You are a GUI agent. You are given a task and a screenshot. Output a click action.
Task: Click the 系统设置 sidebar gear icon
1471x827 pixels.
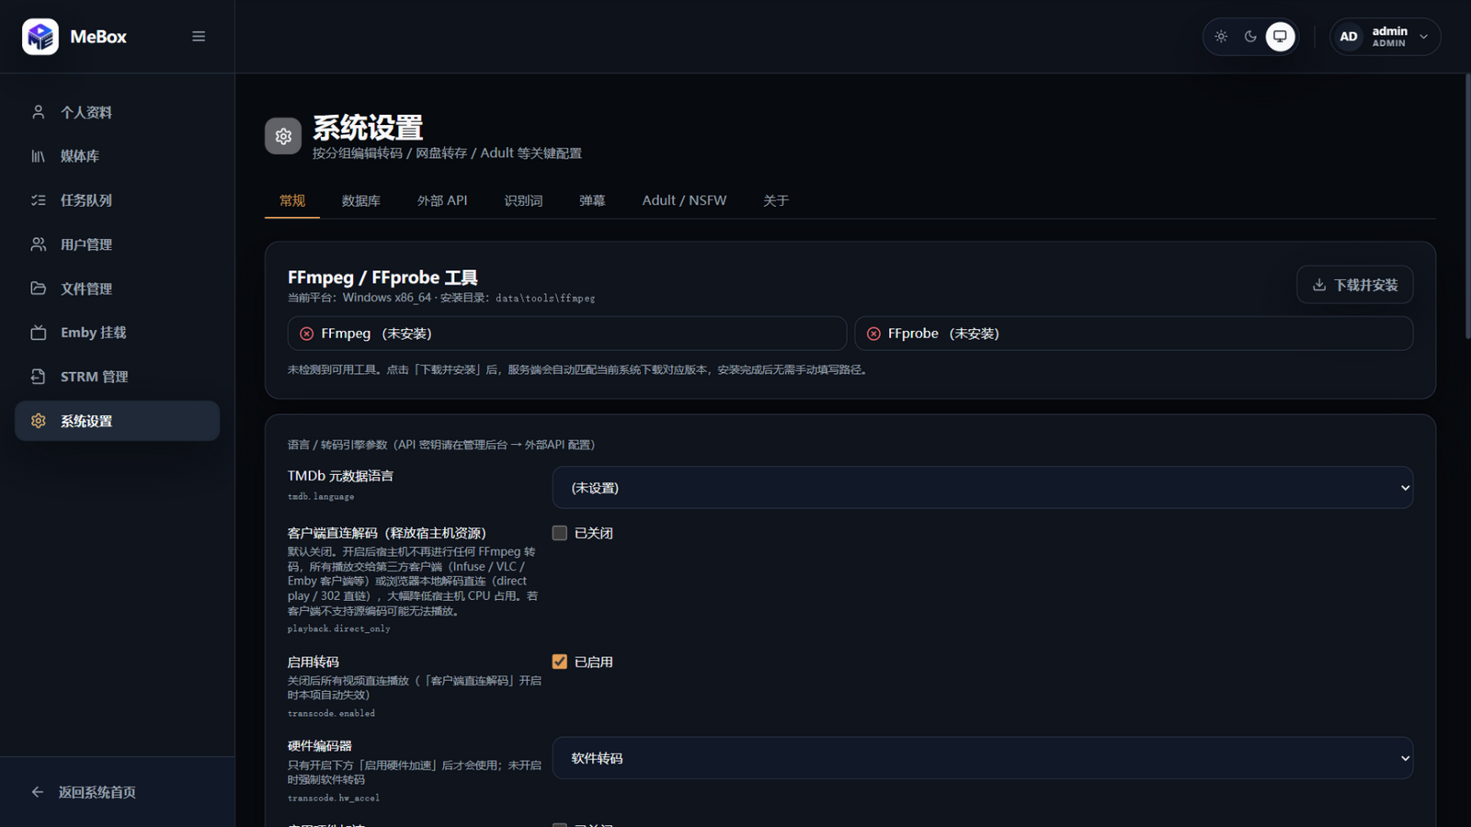pyautogui.click(x=38, y=421)
